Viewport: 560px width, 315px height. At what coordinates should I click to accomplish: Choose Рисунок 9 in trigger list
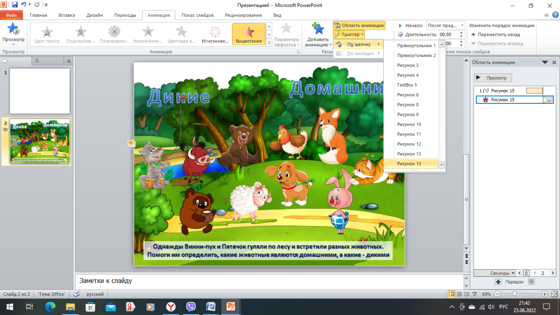[x=410, y=114]
